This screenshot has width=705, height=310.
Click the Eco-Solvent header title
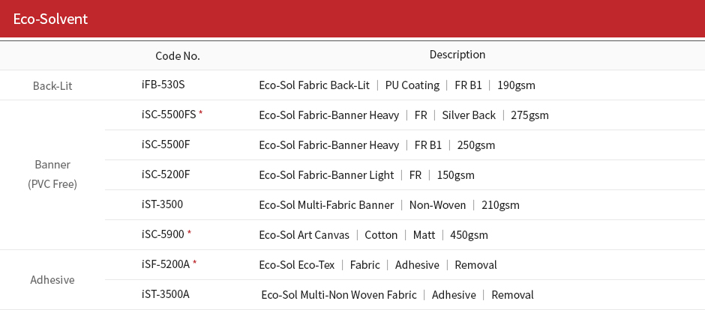(x=50, y=19)
